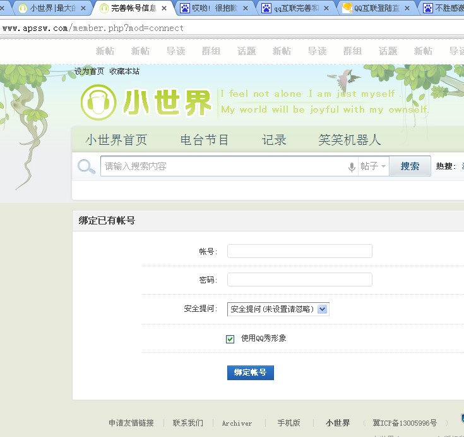The height and width of the screenshot is (437, 464).
Task: Click the 小世界 footer link
Action: [x=338, y=422]
